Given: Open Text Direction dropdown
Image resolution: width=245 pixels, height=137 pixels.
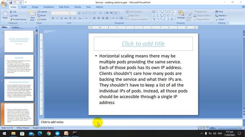Looking at the screenshot, I should coord(135,12).
